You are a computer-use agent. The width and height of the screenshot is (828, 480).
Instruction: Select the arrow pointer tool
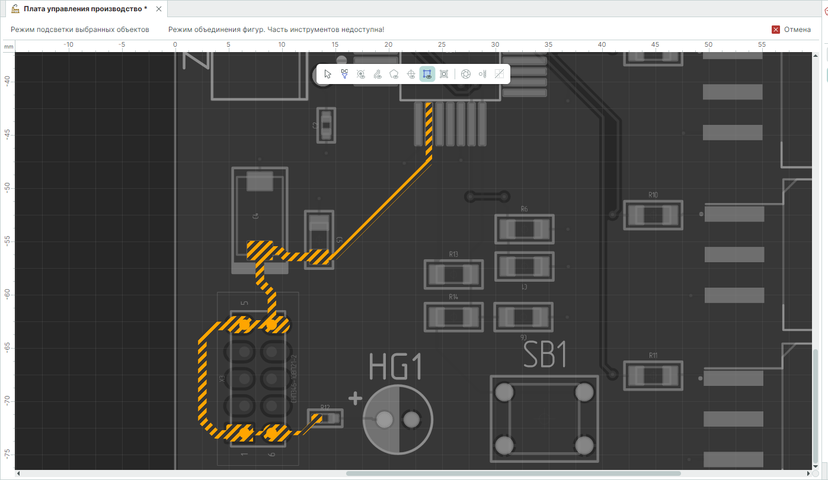[x=328, y=74]
